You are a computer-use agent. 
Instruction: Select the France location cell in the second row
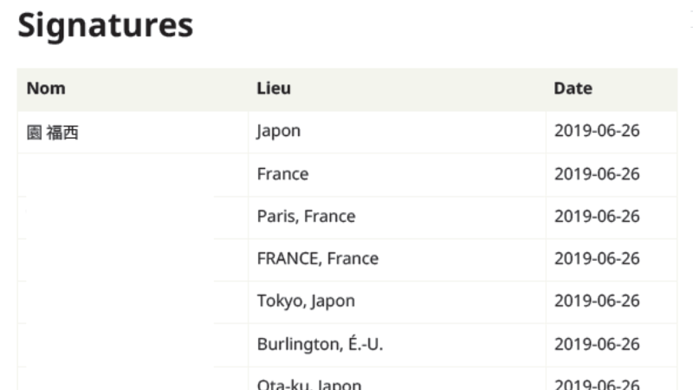point(282,174)
